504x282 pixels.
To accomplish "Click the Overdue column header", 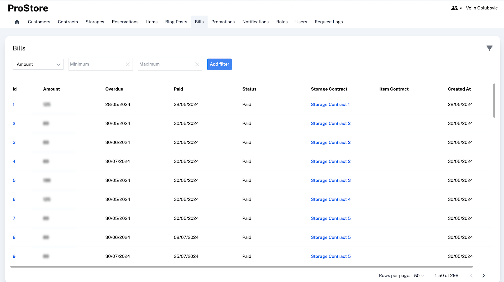I will click(114, 89).
